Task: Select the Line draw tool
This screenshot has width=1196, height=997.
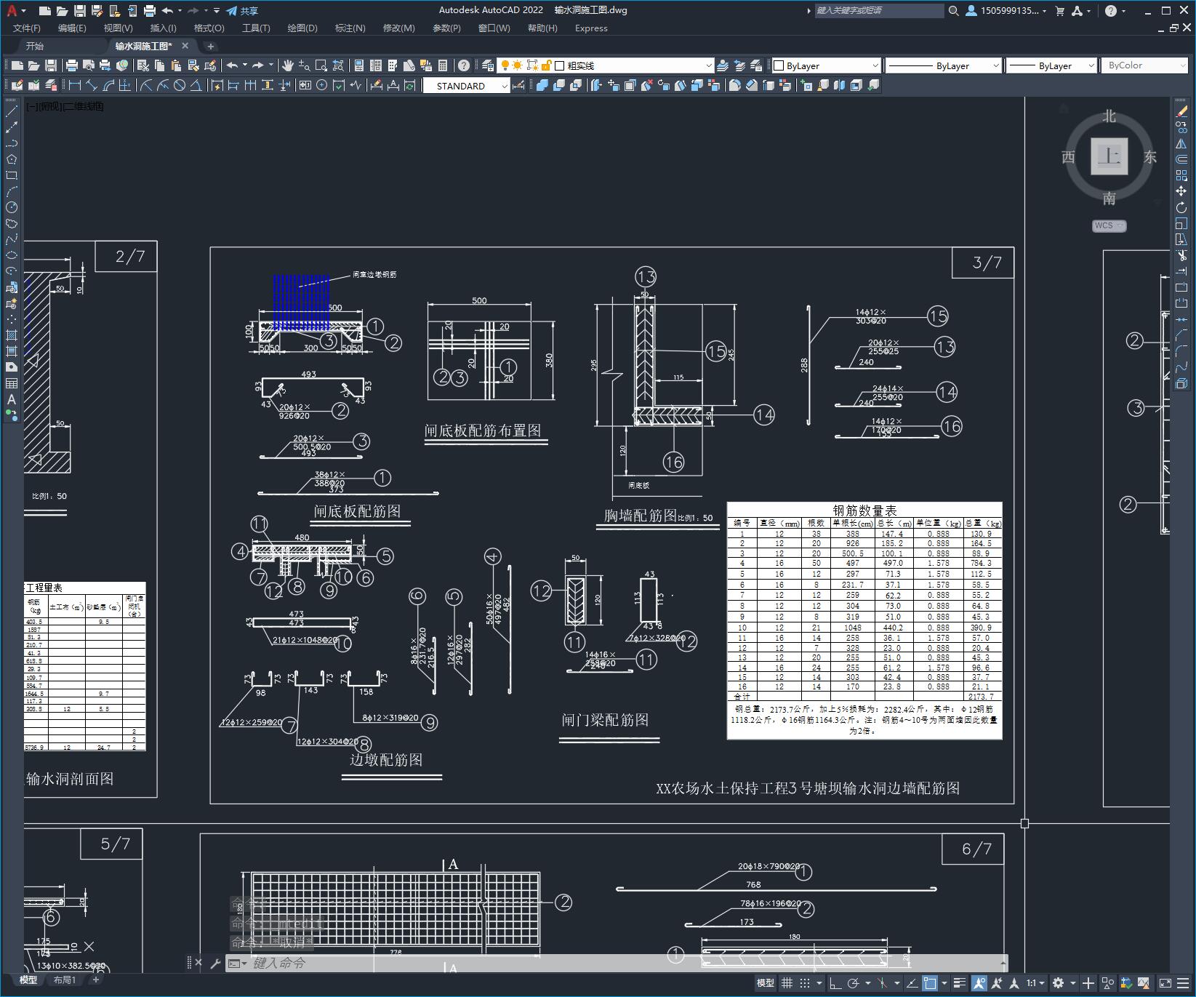Action: click(x=12, y=111)
